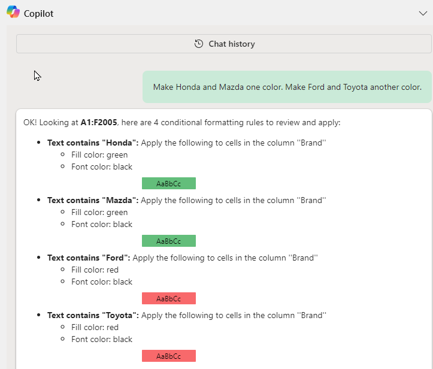433x369 pixels.
Task: Click the red AaBbCc preview under Ford
Action: tap(168, 298)
